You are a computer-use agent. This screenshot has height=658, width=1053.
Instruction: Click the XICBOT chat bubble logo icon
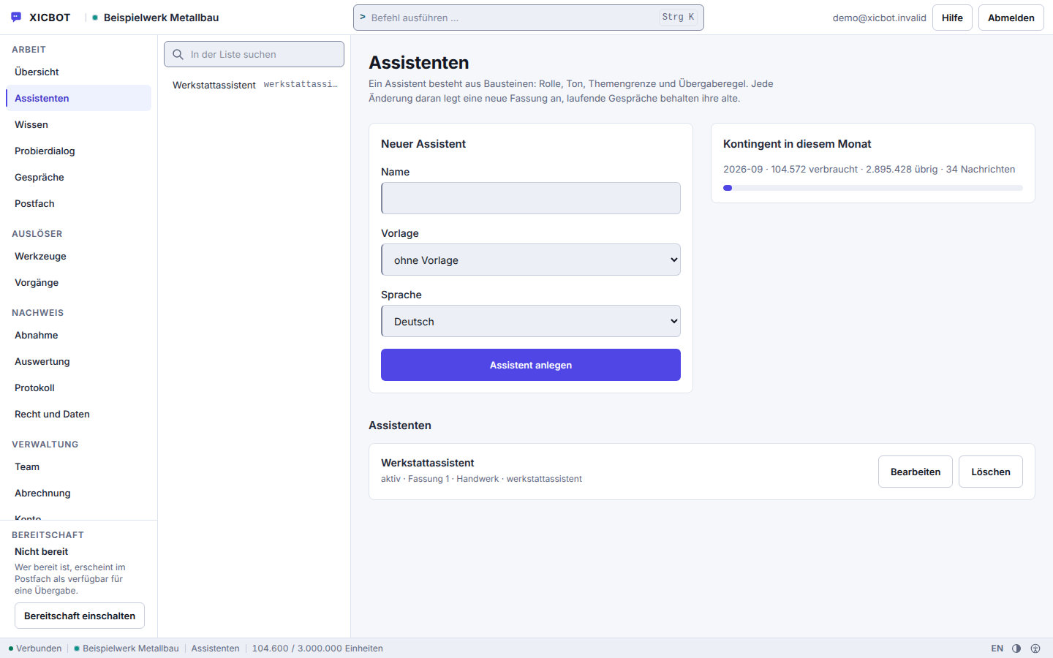[x=16, y=17]
